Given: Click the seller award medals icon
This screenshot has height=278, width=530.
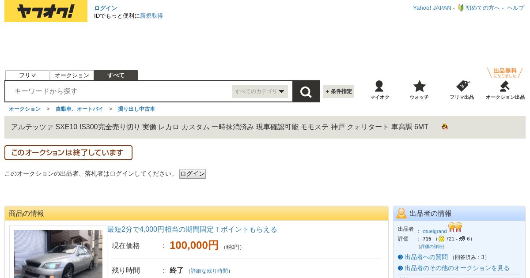Looking at the screenshot, I should [x=455, y=228].
